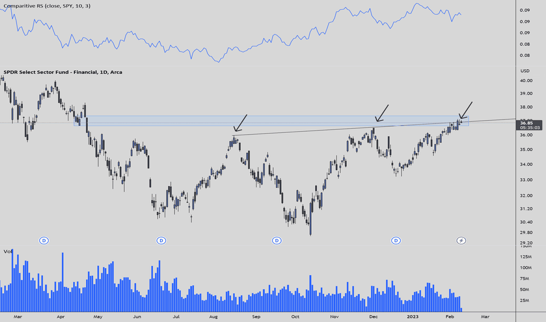Click the 39.00 price axis label

tap(526, 93)
